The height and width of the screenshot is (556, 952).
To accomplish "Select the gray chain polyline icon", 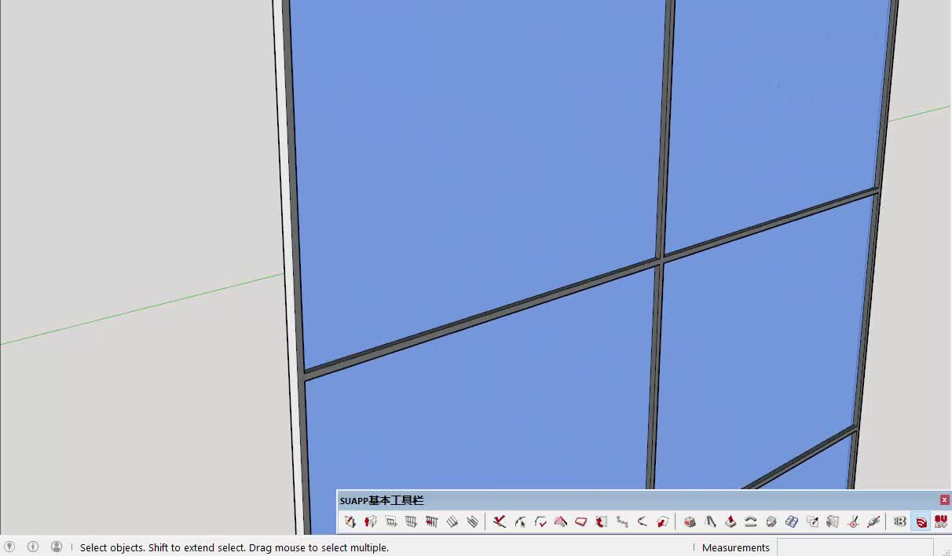I will click(x=622, y=521).
